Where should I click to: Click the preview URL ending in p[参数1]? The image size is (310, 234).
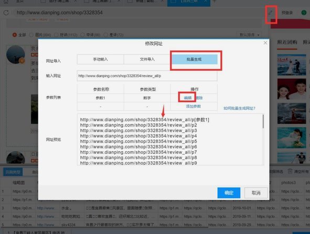click(x=145, y=120)
